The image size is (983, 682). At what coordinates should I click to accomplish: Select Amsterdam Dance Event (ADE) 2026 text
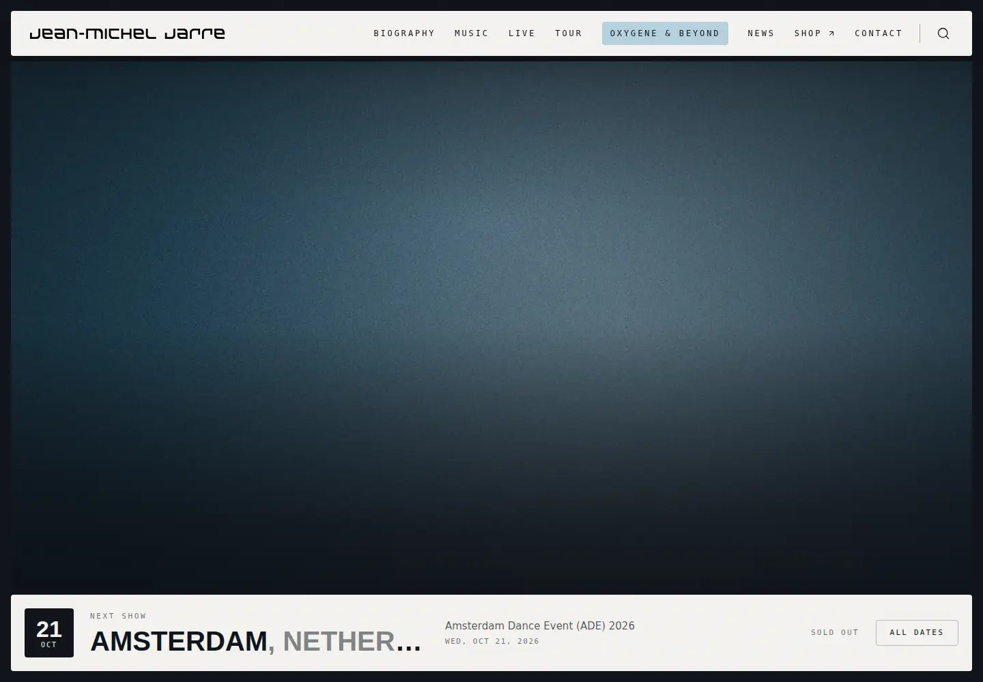pos(540,625)
